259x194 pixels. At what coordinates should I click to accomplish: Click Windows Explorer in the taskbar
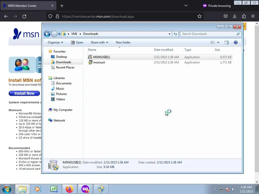pos(23,189)
